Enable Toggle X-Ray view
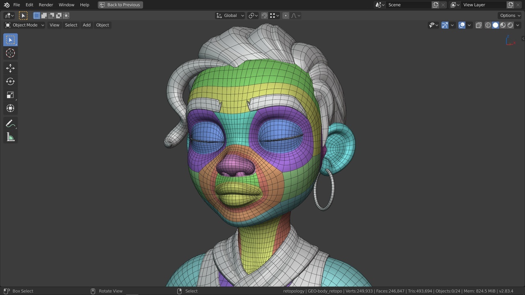 tap(479, 25)
